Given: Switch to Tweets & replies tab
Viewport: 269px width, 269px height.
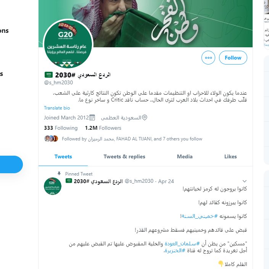Looking at the screenshot, I should [124, 157].
